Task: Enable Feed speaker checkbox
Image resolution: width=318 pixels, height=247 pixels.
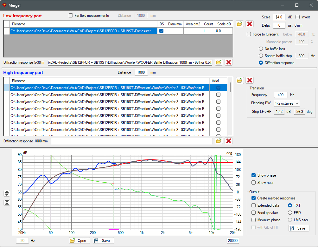Action: click(253, 213)
